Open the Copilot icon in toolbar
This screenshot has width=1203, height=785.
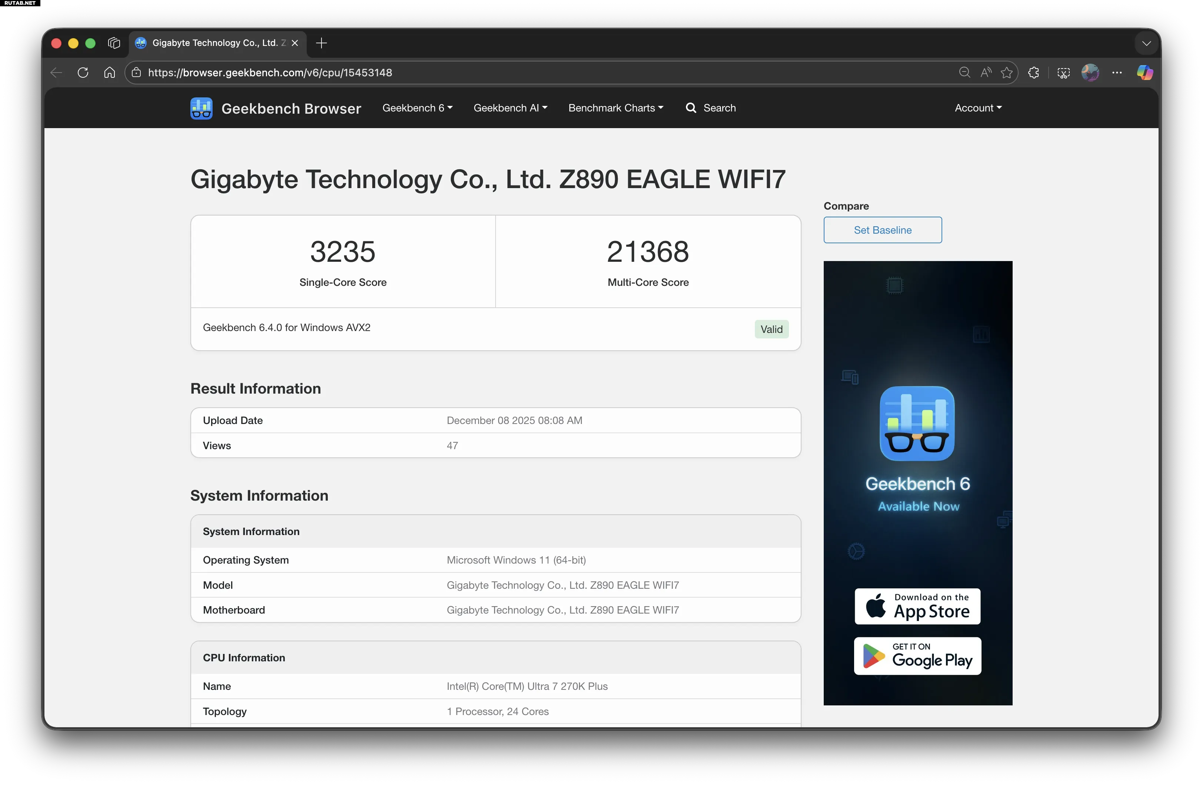[x=1144, y=72]
